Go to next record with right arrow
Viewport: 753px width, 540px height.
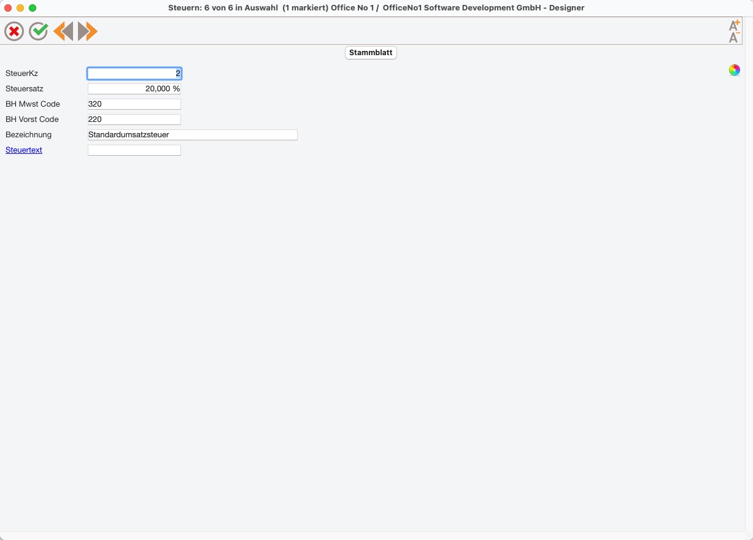point(88,31)
